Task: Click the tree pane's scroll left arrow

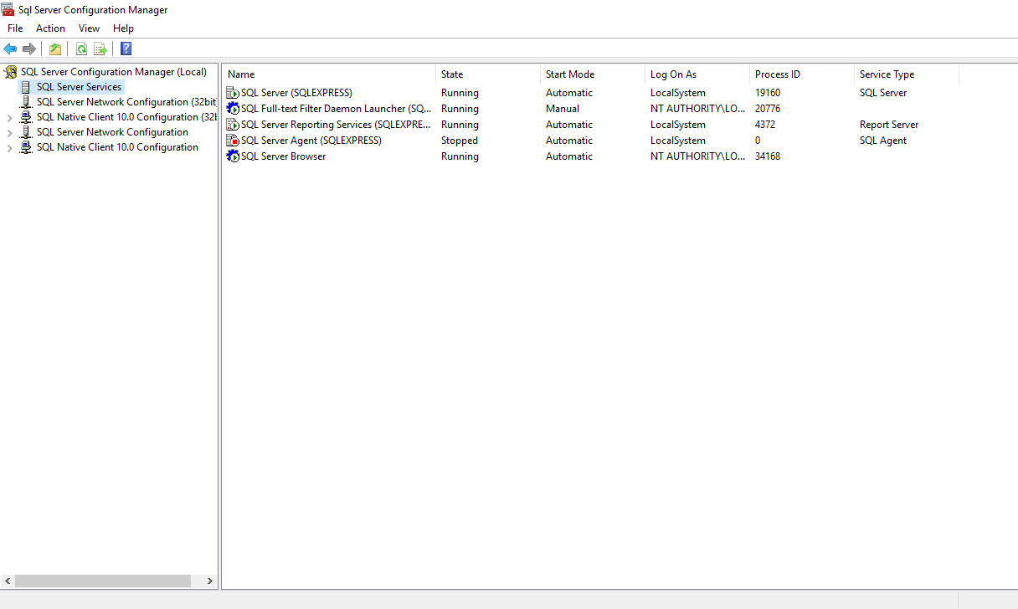Action: [x=8, y=581]
